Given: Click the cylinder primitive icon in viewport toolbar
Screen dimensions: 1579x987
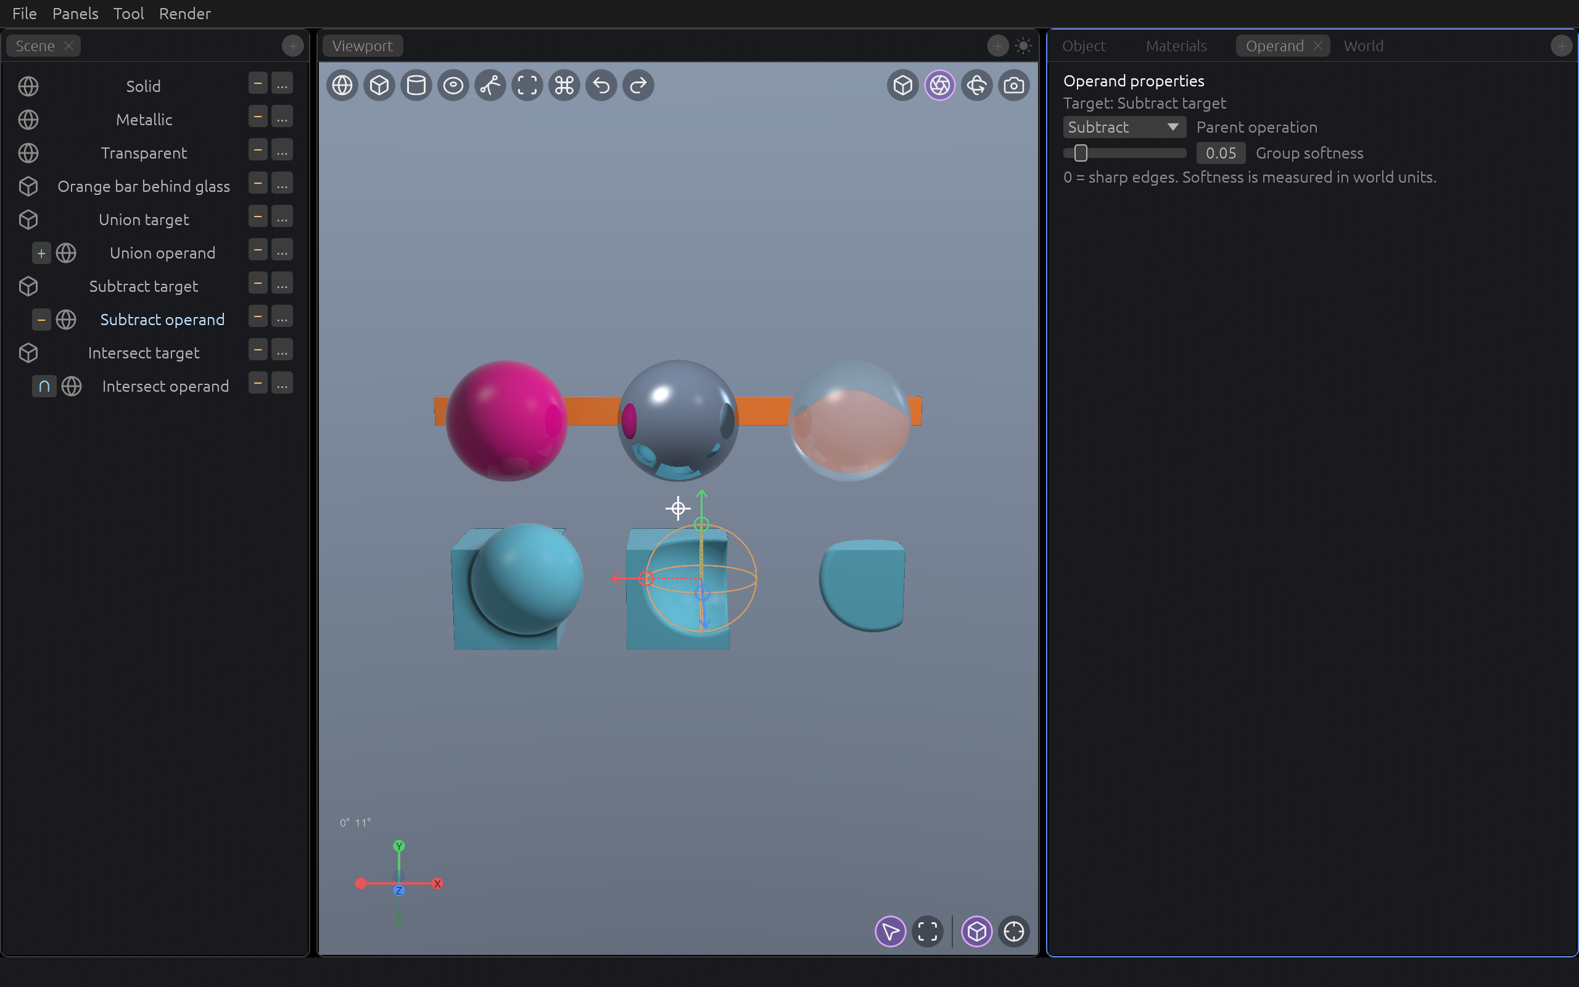Looking at the screenshot, I should [x=416, y=86].
